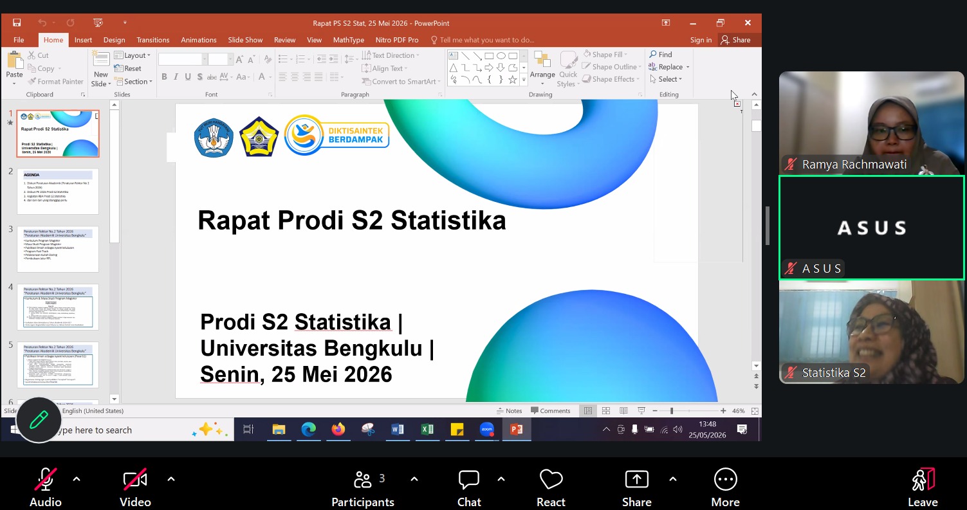Viewport: 967px width, 510px height.
Task: Expand Zoom audio options caret
Action: (77, 479)
